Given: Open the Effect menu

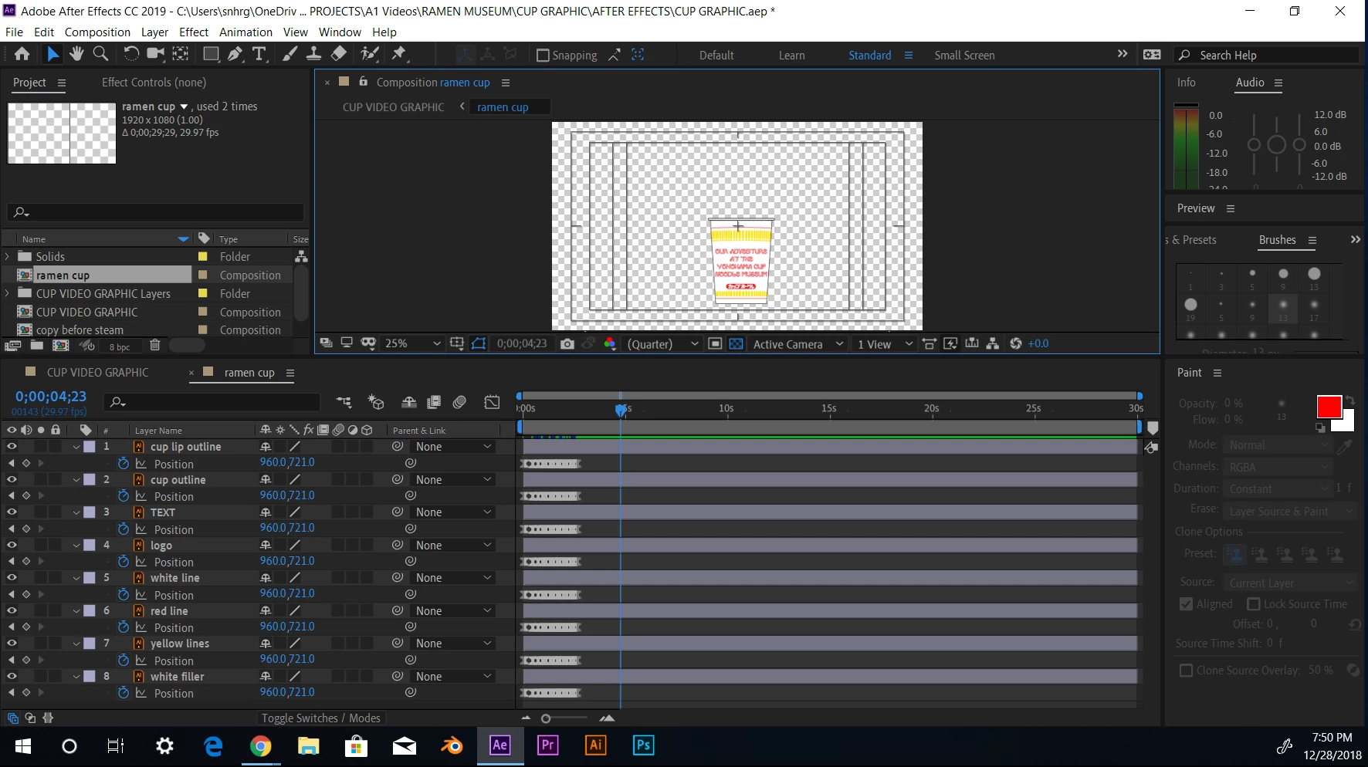Looking at the screenshot, I should point(194,32).
